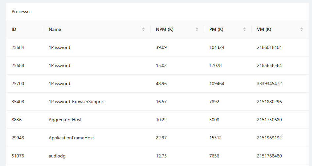This screenshot has height=166, width=312.
Task: Click the audiodg process name
Action: point(57,156)
